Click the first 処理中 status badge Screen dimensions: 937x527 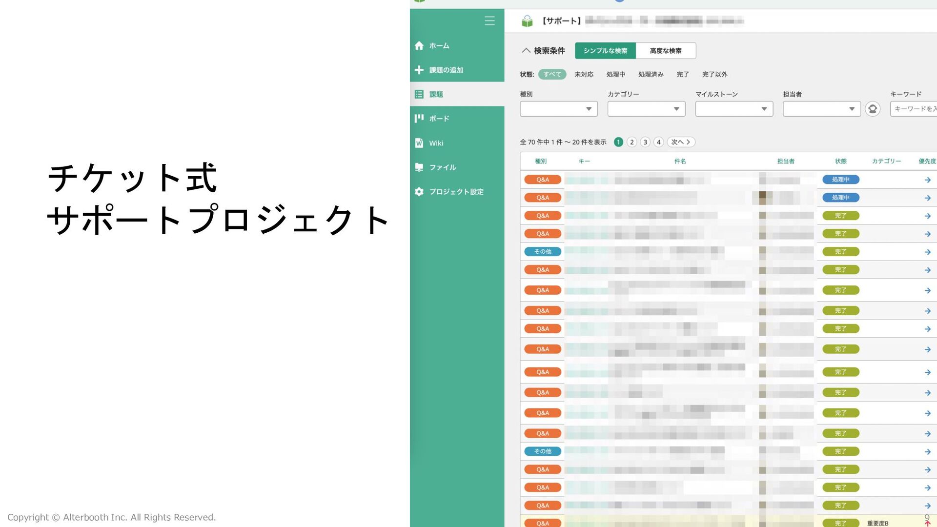pos(840,180)
